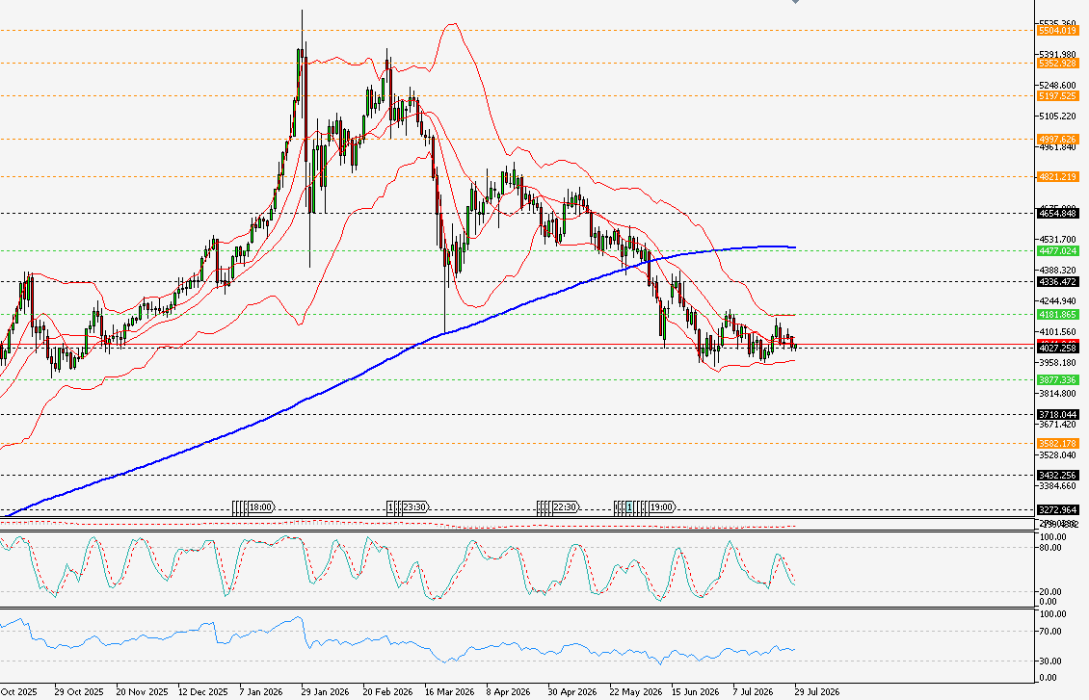Click the orange 4821.219 price level label
1089x700 pixels.
pos(1057,177)
